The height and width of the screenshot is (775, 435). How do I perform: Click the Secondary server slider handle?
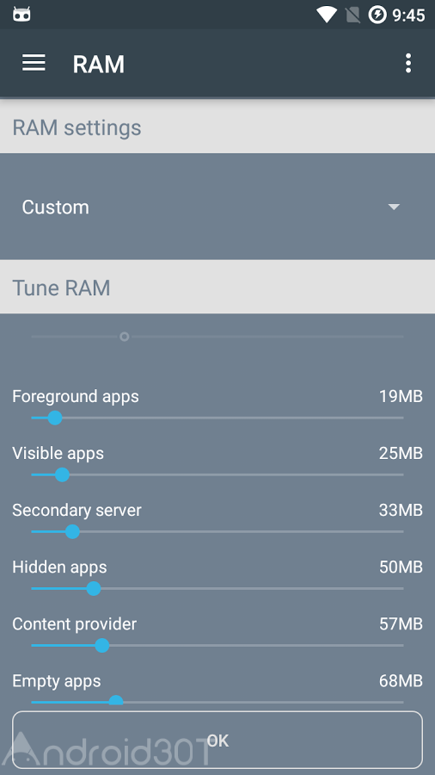(x=72, y=532)
